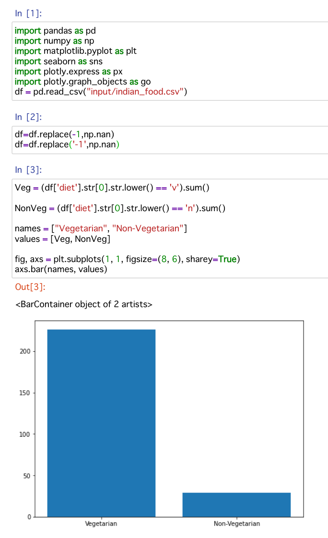Click the Vegetarian x-axis label

(101, 524)
